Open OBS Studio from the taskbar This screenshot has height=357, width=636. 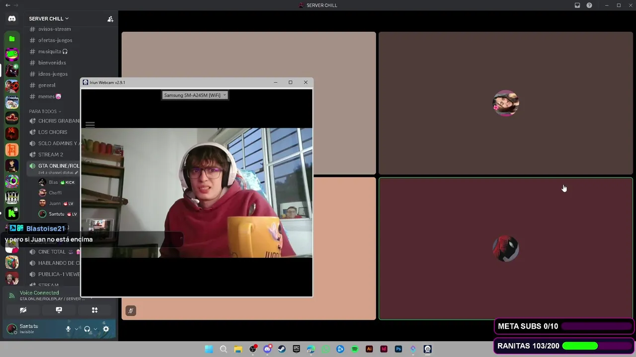point(252,349)
